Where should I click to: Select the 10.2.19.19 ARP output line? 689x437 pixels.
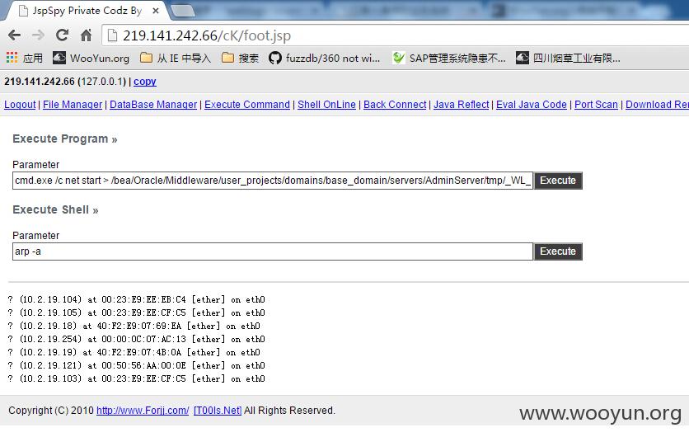134,352
